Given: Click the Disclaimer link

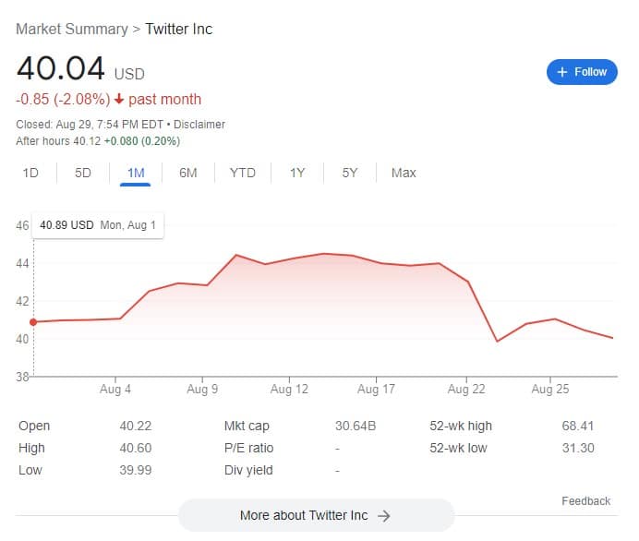Looking at the screenshot, I should (x=199, y=125).
